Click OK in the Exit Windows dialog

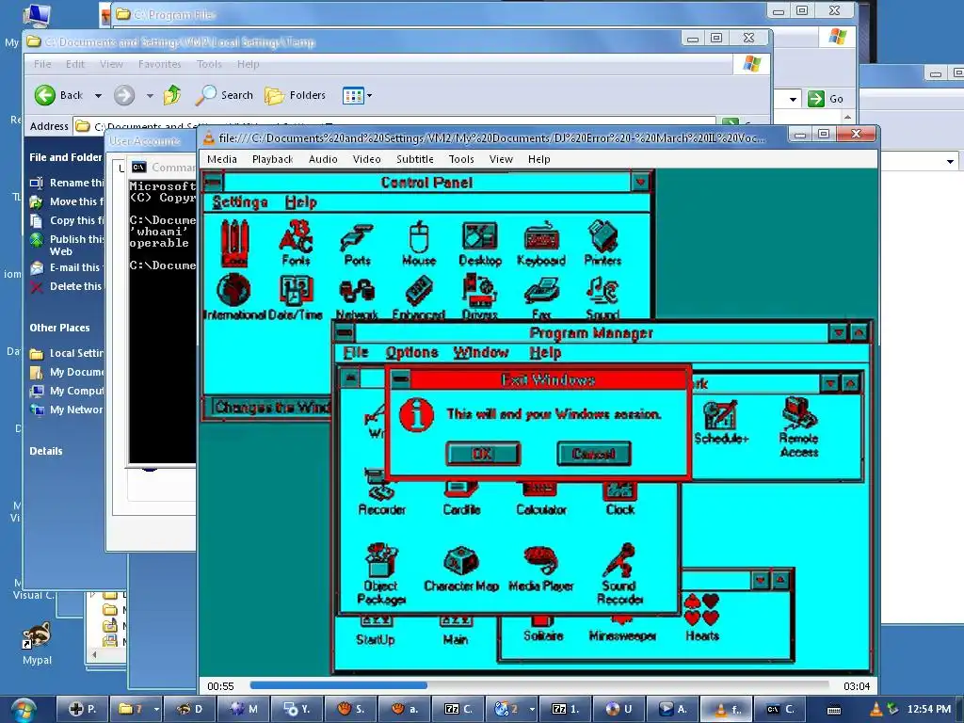483,454
